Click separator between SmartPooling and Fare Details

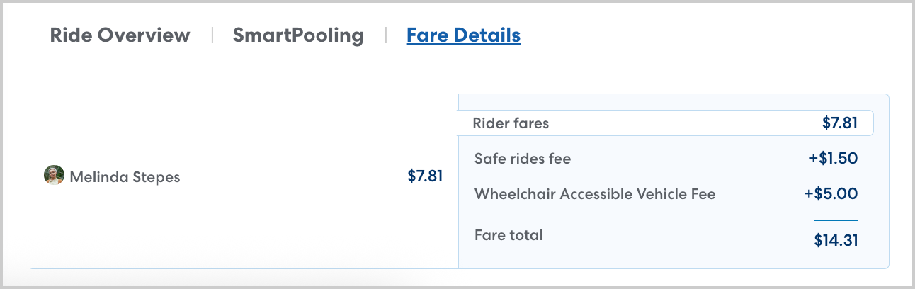click(385, 35)
